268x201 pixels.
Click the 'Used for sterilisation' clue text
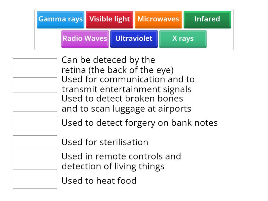click(x=105, y=142)
